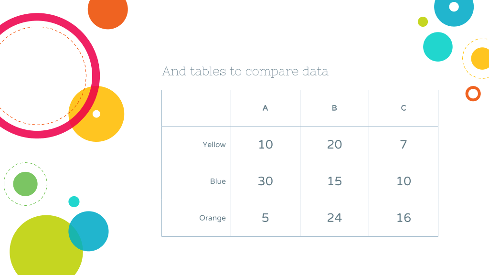Screen dimensions: 489x275
Task: Select the cell containing 24
Action: click(334, 218)
